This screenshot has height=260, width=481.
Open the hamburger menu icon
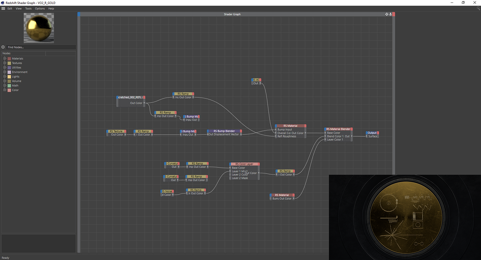(3, 9)
